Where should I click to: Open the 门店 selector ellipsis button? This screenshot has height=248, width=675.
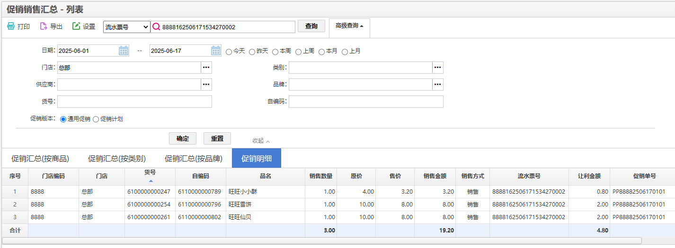206,68
